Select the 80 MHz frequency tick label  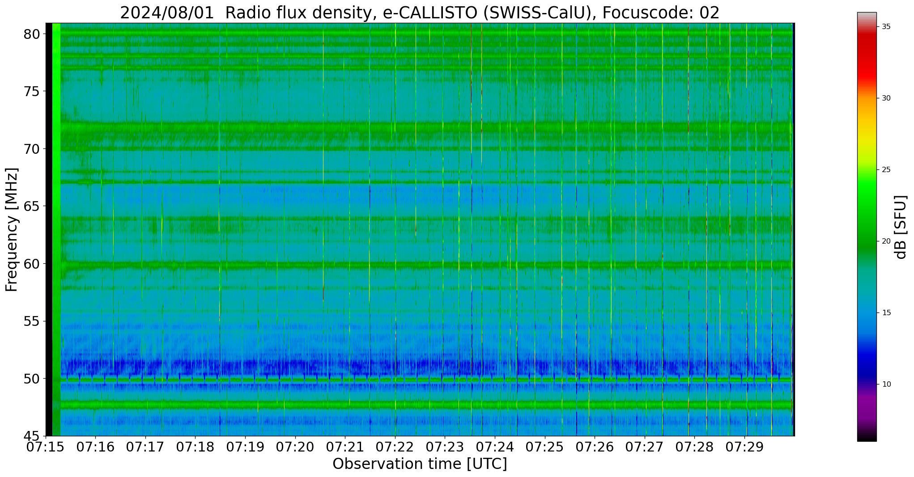[32, 34]
